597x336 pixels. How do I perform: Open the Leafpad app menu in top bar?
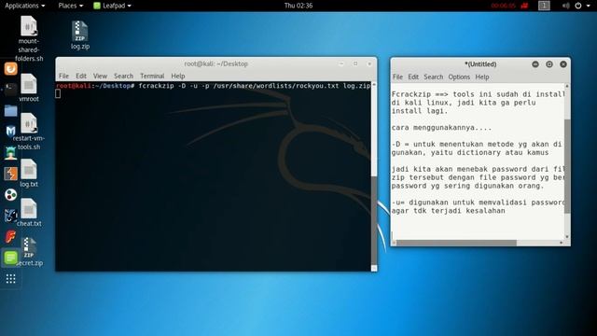112,6
